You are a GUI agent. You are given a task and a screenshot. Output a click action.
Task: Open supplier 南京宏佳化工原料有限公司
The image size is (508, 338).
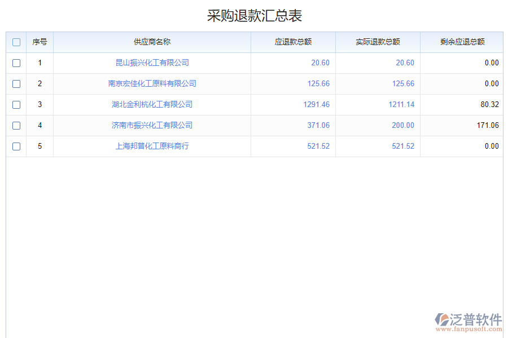pyautogui.click(x=151, y=83)
